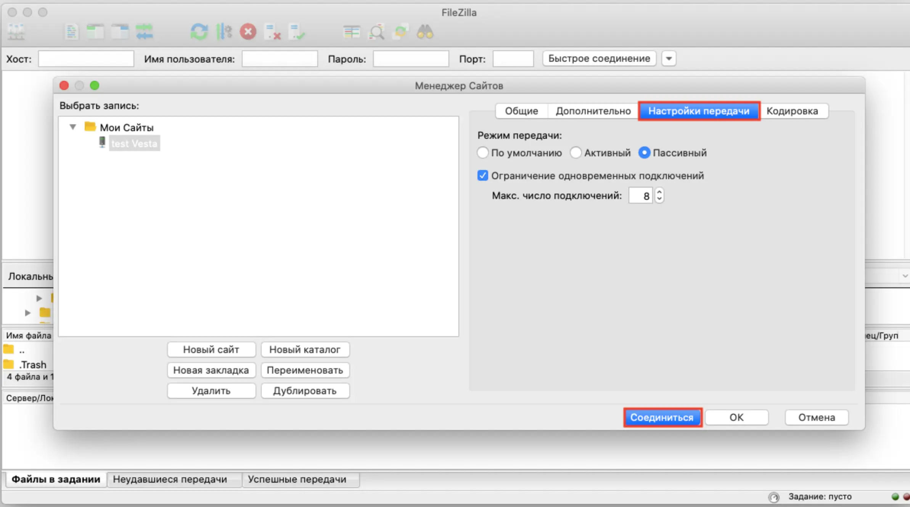Click the queue status icon in status bar
The image size is (910, 507).
click(x=773, y=497)
